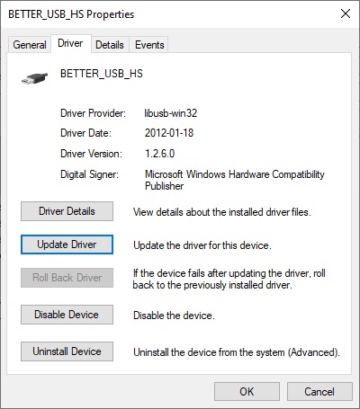Select the Driver tab
360x409 pixels.
pyautogui.click(x=70, y=43)
